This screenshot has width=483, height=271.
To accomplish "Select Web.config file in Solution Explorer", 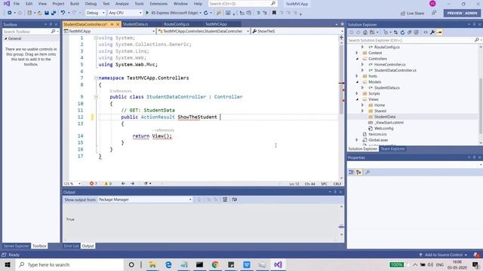I will 383,129.
